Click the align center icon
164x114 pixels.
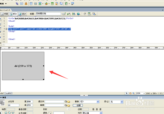point(97,109)
